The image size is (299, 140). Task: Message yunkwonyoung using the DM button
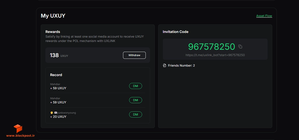135,115
